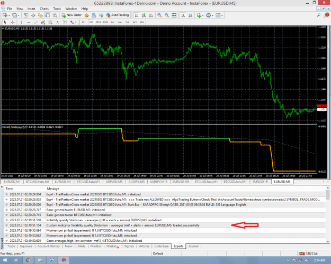Switch to the USDJPY,M15 chart tab

pyautogui.click(x=158, y=182)
